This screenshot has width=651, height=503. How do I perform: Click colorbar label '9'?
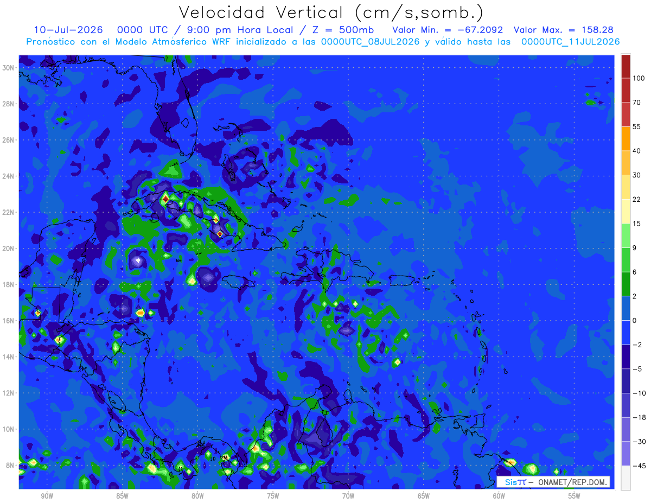click(x=635, y=247)
